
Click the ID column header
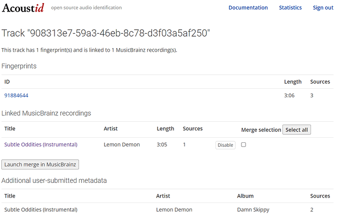click(x=7, y=82)
